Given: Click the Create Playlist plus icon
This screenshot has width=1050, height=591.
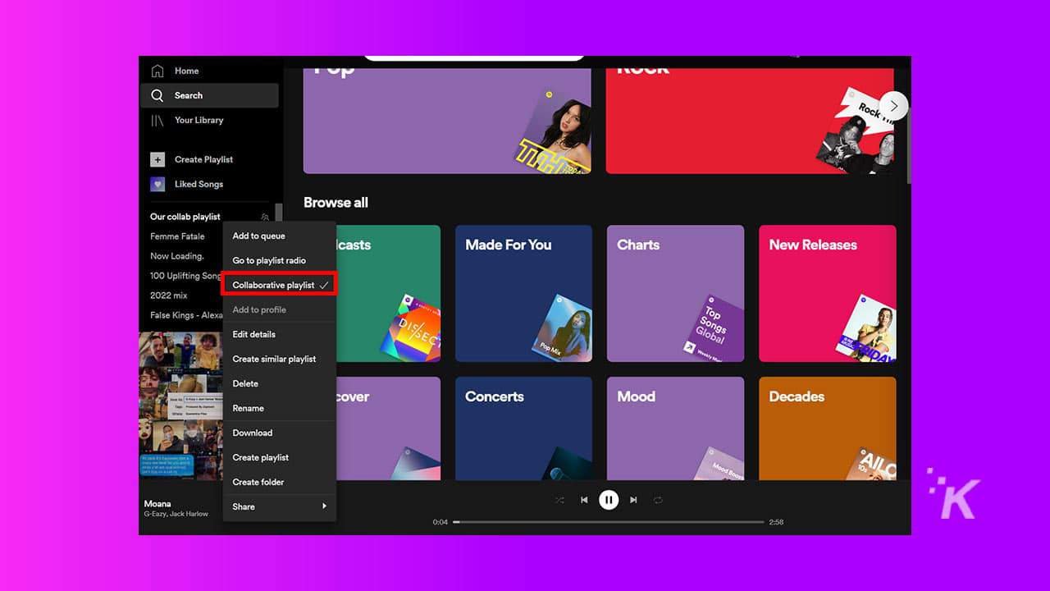Looking at the screenshot, I should 157,158.
